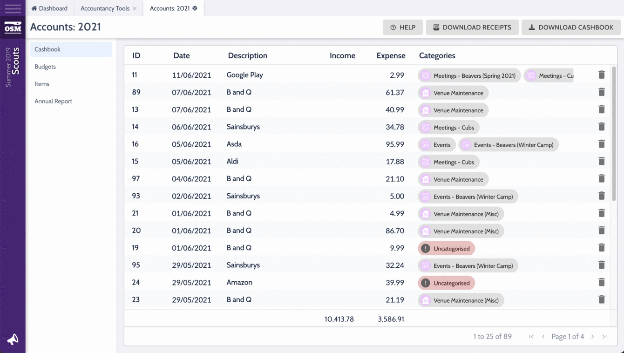Click the Uncategorised tag on transaction 19
The width and height of the screenshot is (624, 353).
tap(446, 248)
